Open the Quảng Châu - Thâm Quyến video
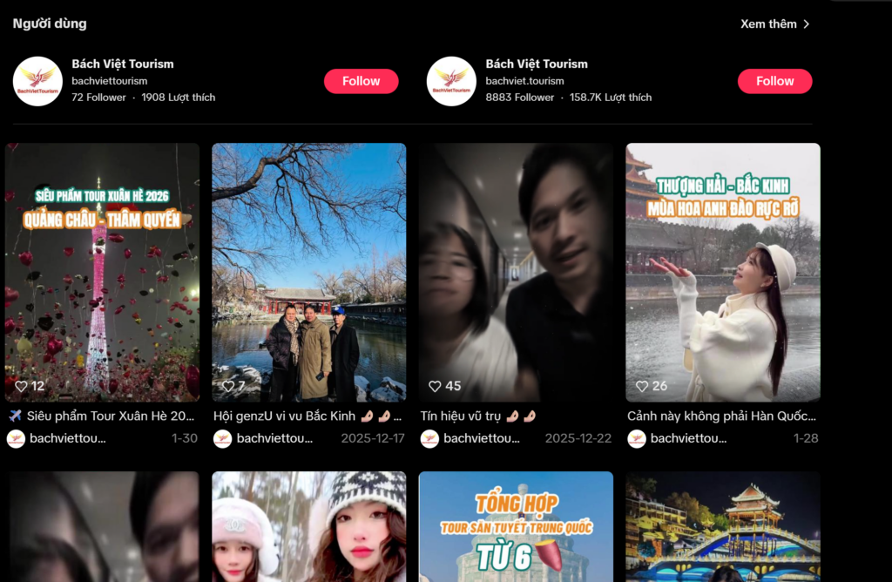The width and height of the screenshot is (892, 582). click(x=102, y=270)
